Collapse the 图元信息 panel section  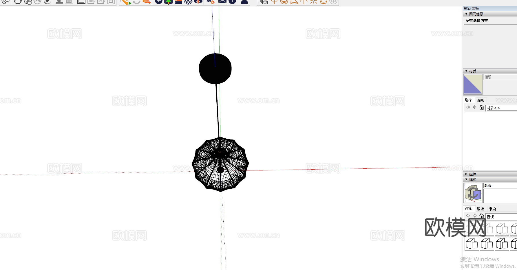[x=490, y=14]
